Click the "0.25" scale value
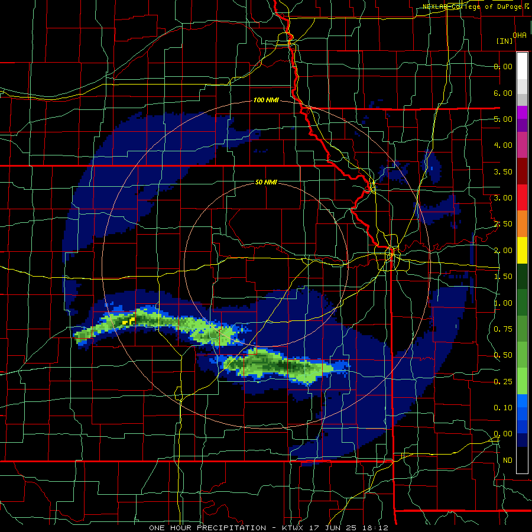This screenshot has width=532, height=532. pos(503,382)
